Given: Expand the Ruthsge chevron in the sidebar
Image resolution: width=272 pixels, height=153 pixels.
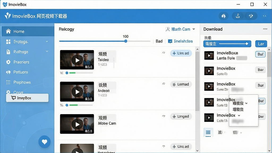Looking at the screenshot, I should (47, 51).
